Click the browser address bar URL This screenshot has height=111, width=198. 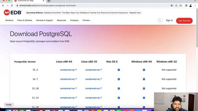[x=47, y=6]
